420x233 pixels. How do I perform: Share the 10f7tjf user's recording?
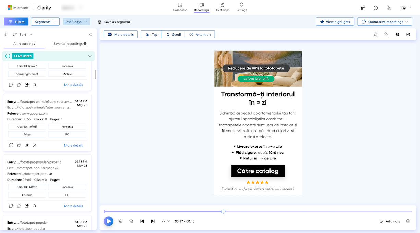coord(27,145)
